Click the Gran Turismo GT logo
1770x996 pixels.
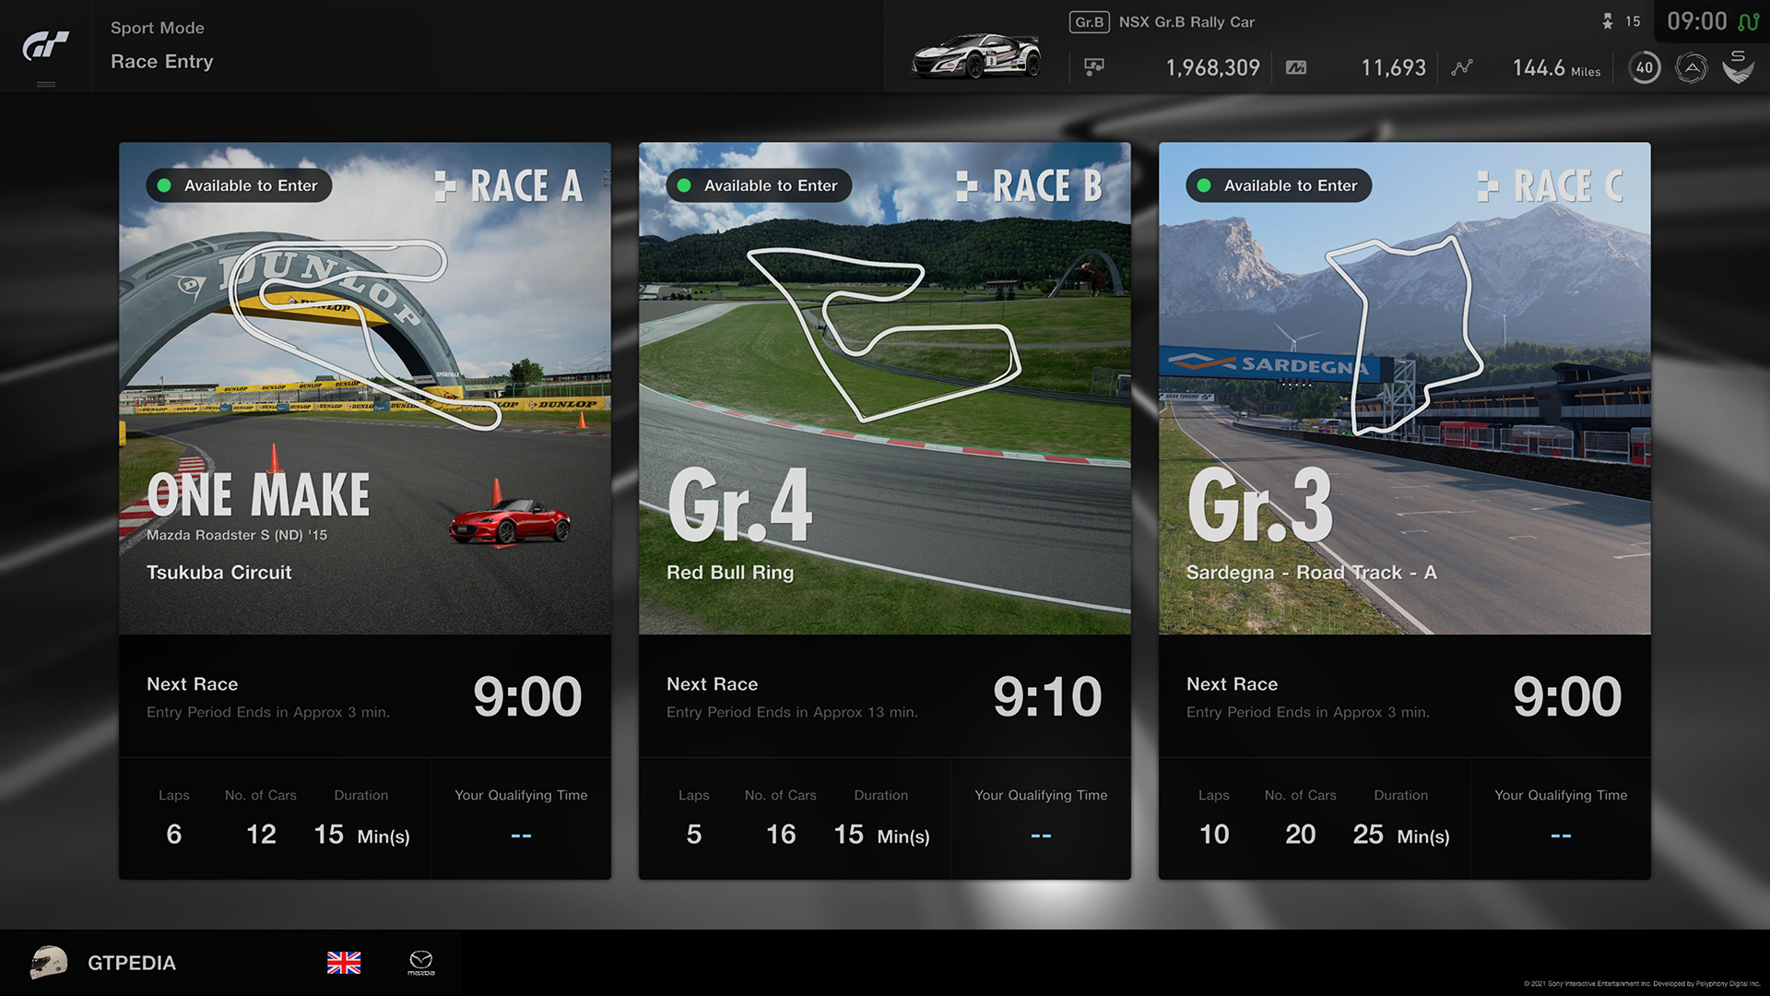pos(45,45)
